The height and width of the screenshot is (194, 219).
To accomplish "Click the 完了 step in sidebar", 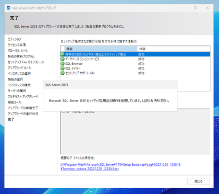I will pyautogui.click(x=11, y=119).
